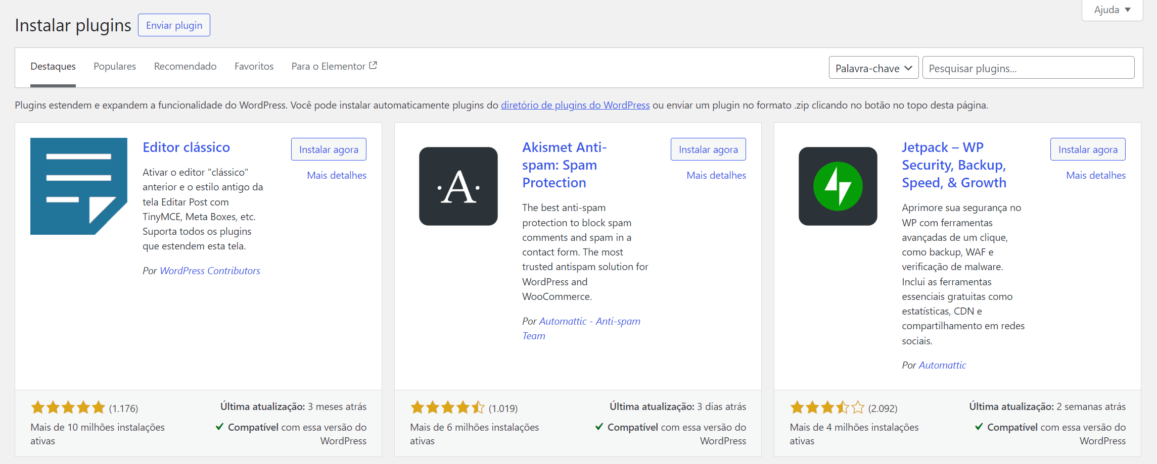Click the Compatível checkmark under Akismet
The height and width of the screenshot is (464, 1157).
(x=599, y=427)
